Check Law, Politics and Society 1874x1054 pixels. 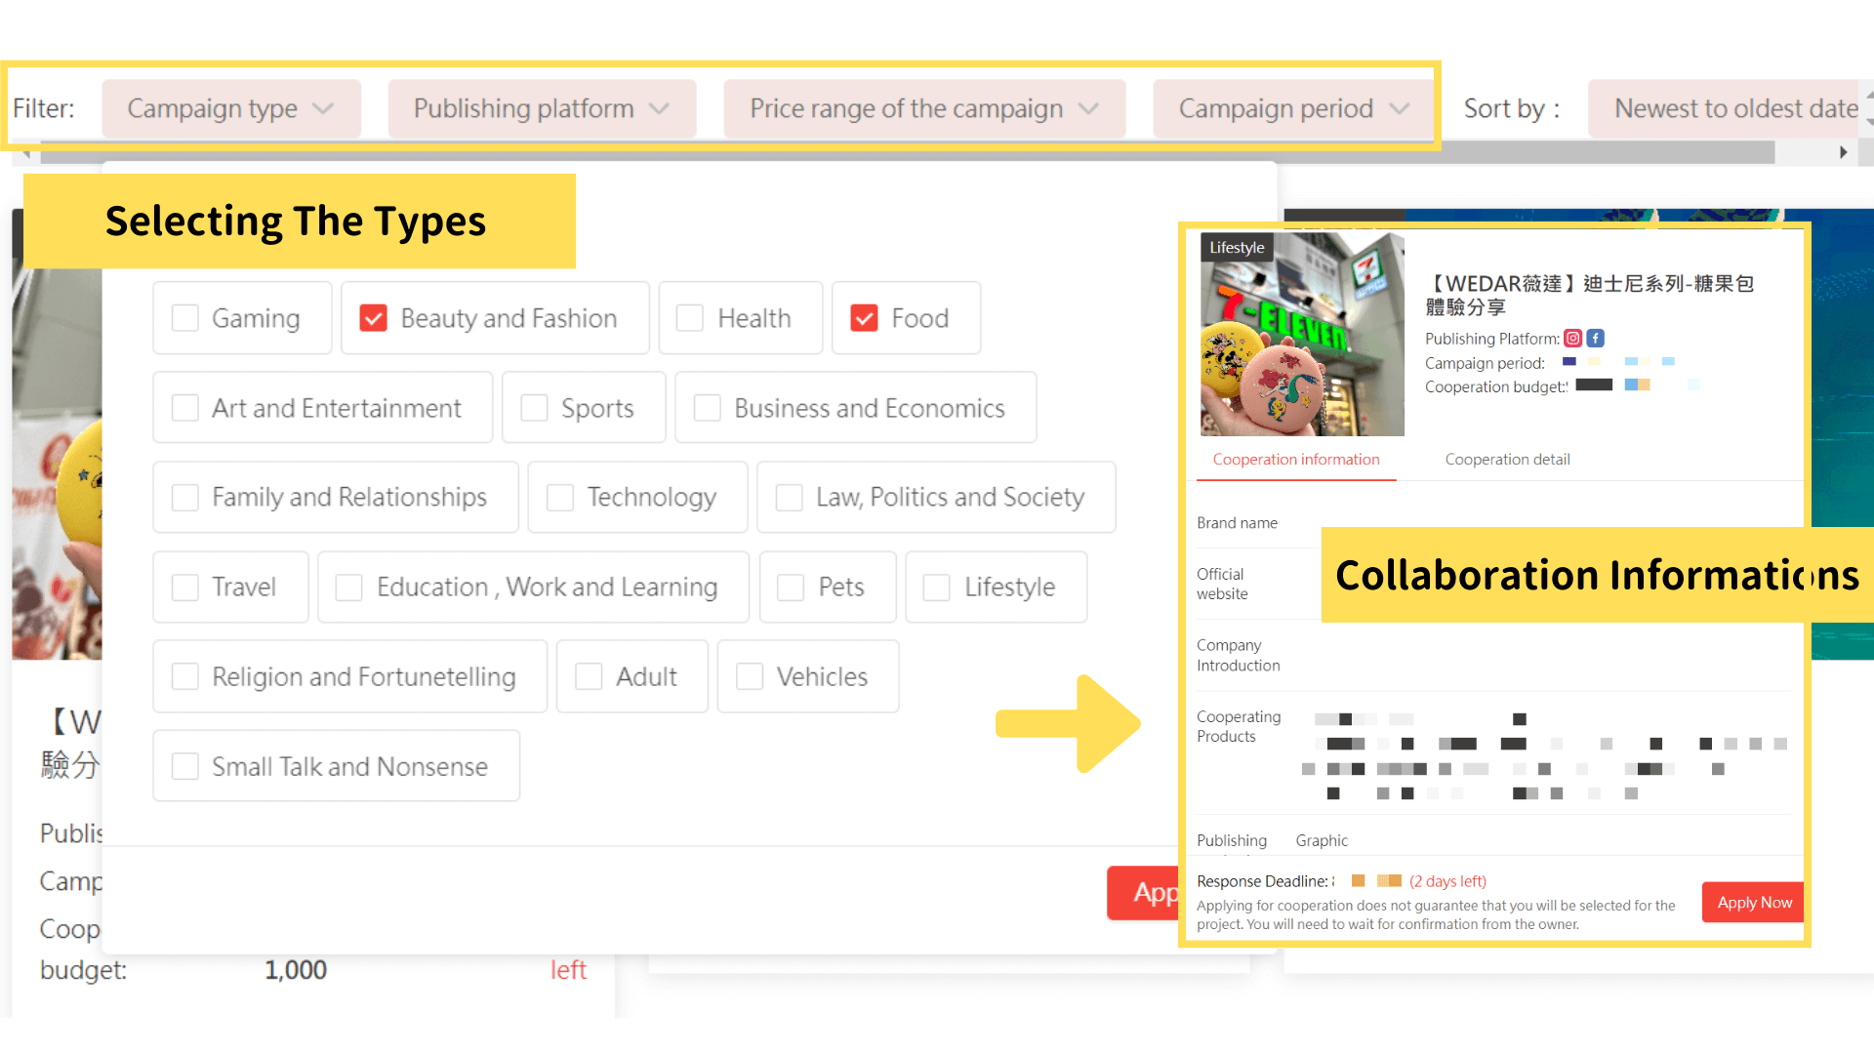click(x=789, y=498)
